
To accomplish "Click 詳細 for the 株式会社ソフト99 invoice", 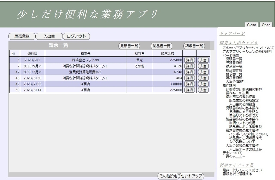I will pos(189,60).
